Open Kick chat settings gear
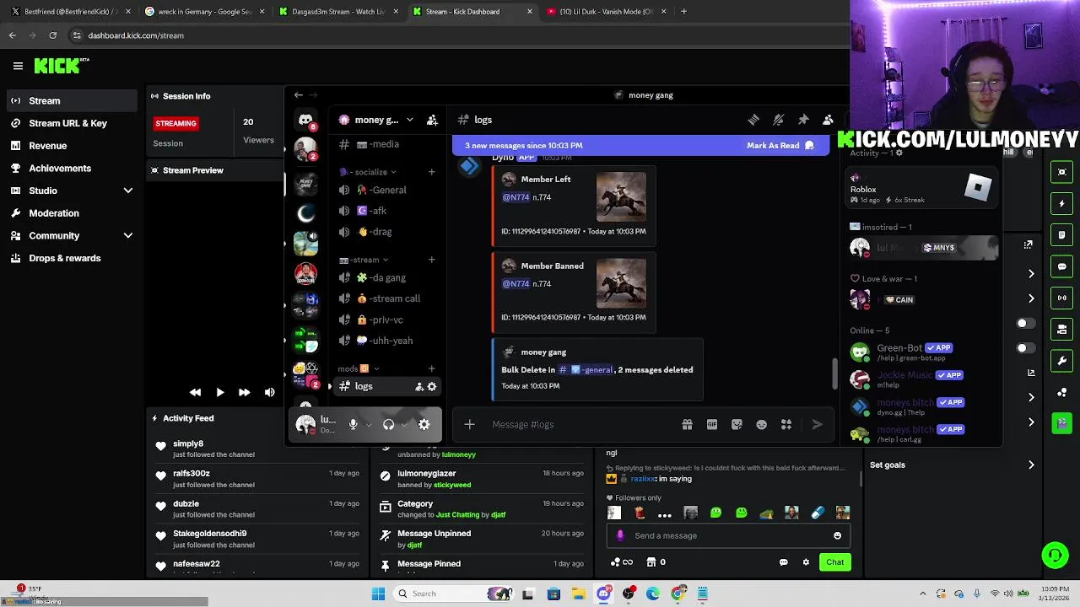Viewport: 1080px width, 607px height. 806,562
